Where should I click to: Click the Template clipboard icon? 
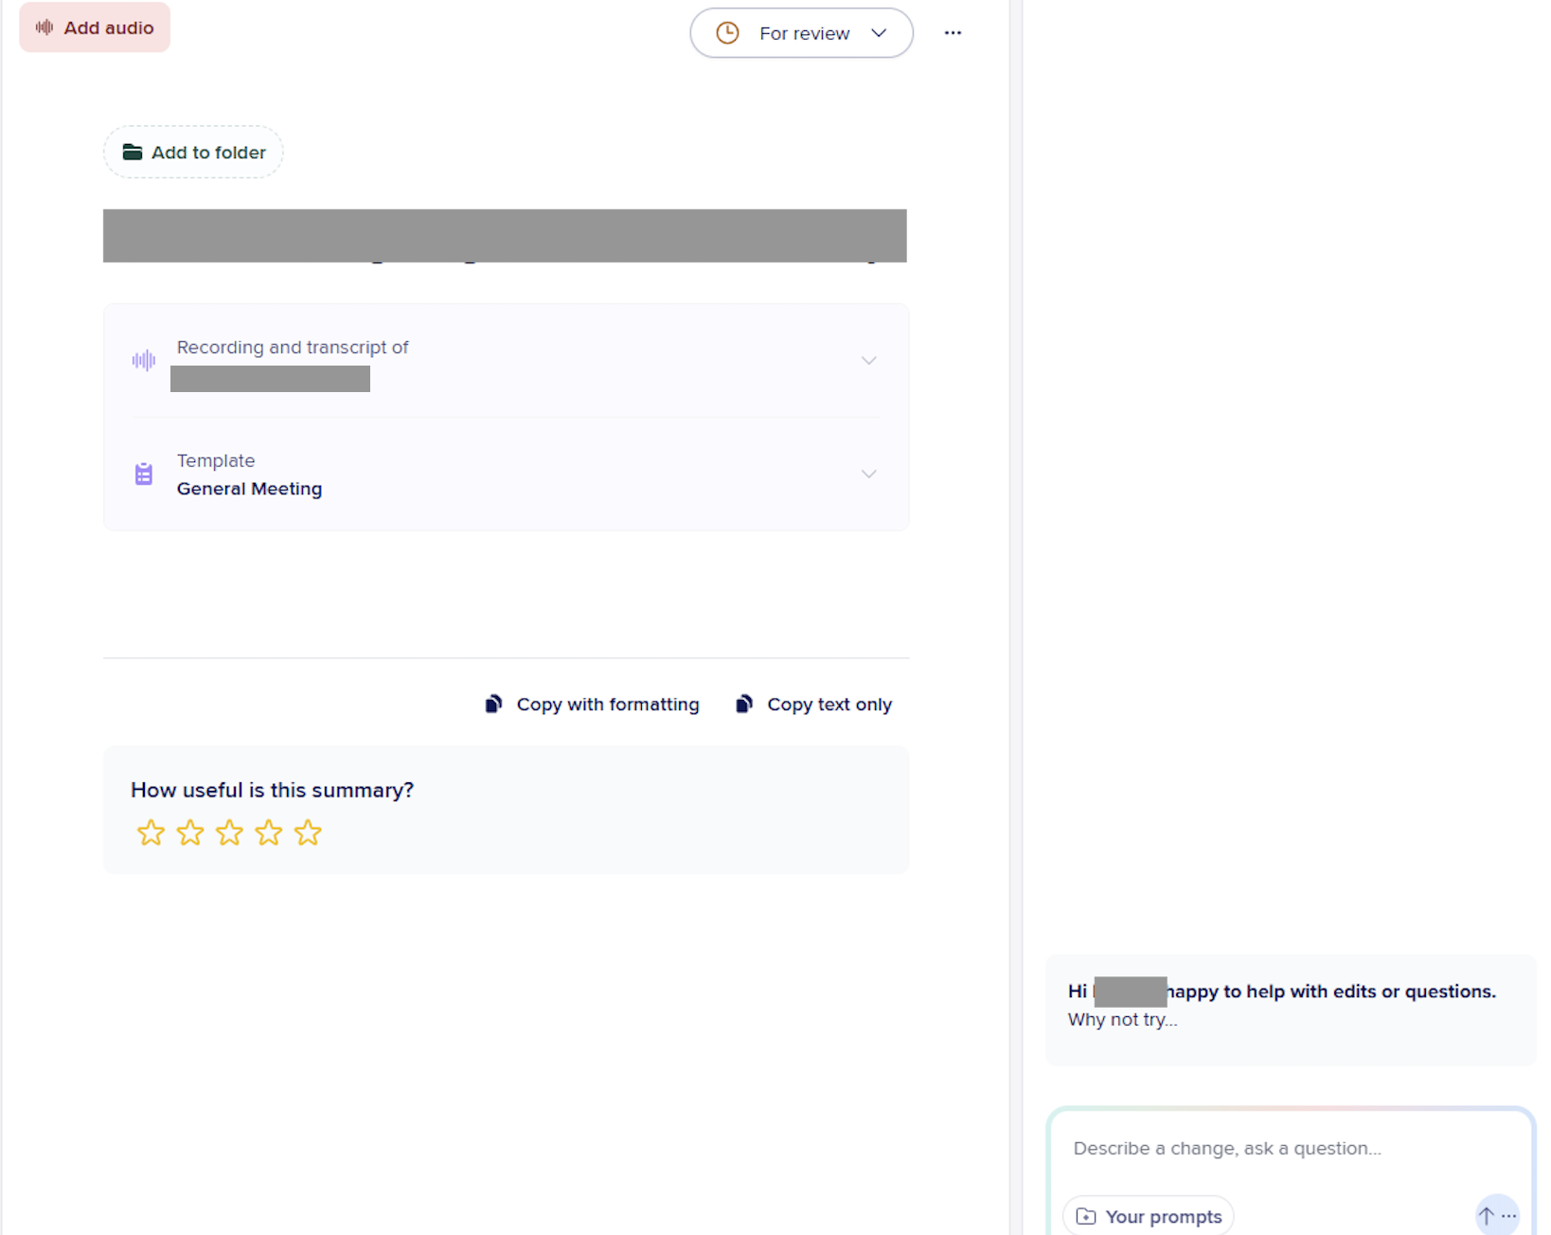coord(143,474)
